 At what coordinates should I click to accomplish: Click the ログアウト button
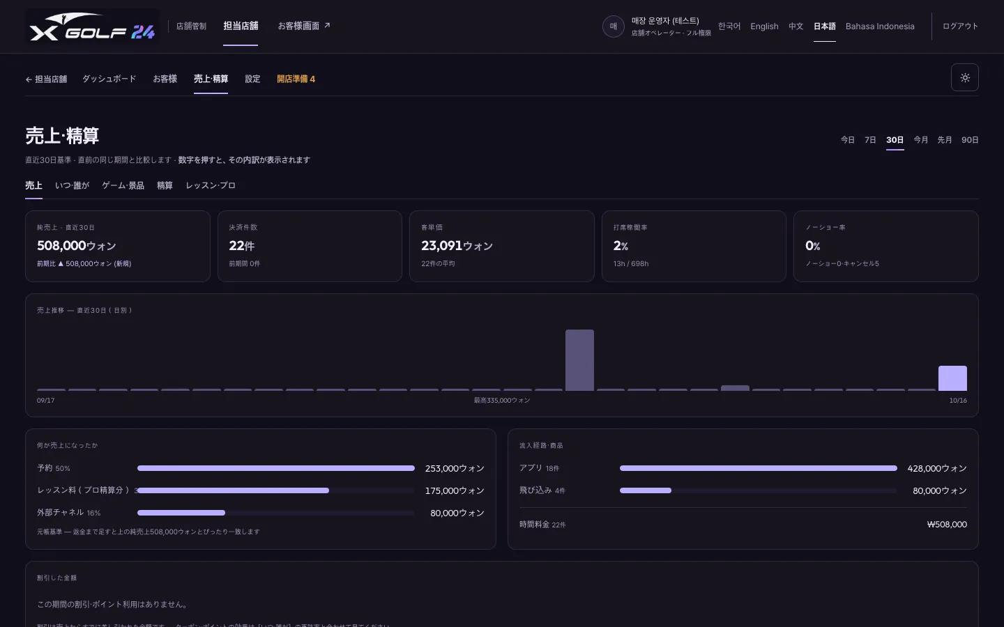click(x=960, y=26)
